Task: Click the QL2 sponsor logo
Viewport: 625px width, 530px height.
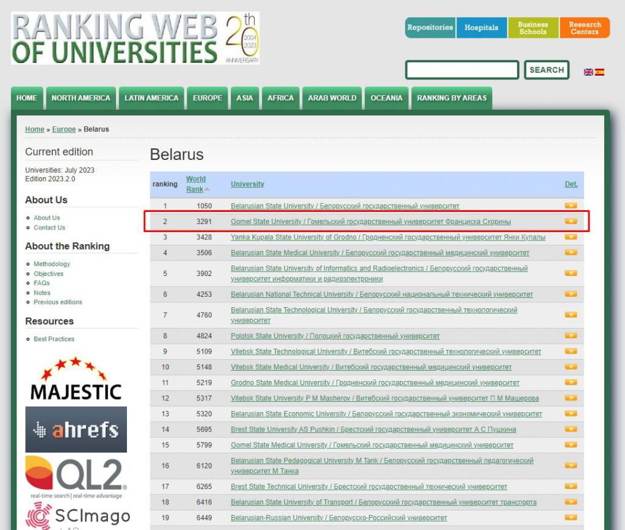Action: pos(76,476)
